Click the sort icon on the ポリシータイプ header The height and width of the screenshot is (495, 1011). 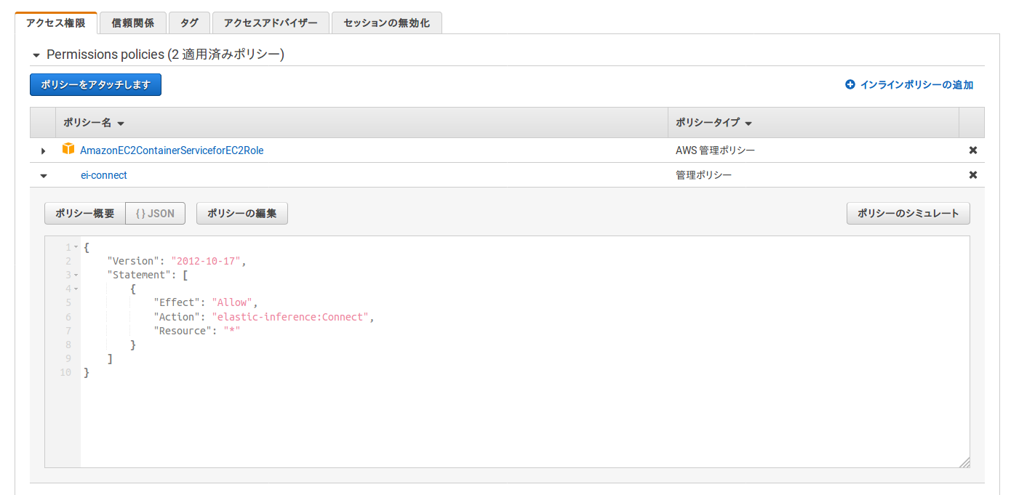click(x=749, y=123)
